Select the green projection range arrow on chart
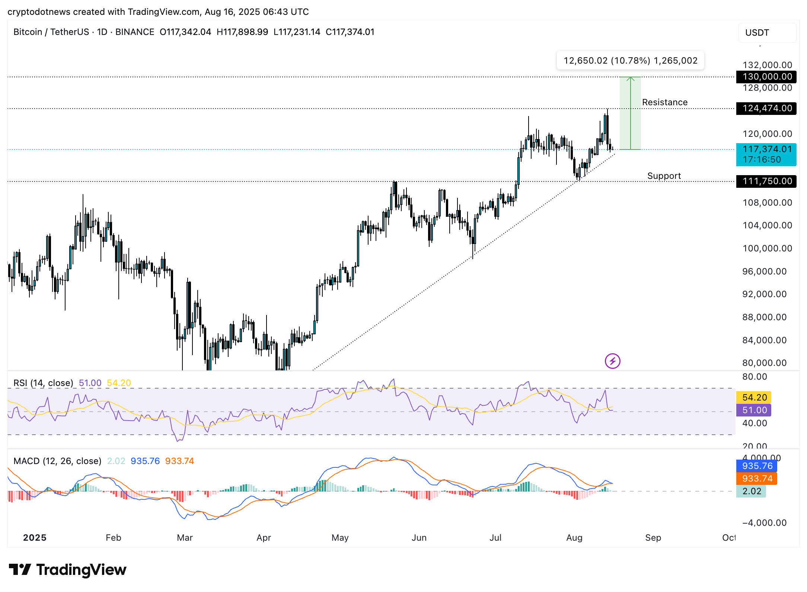Screen dimensions: 807x592 click(630, 112)
